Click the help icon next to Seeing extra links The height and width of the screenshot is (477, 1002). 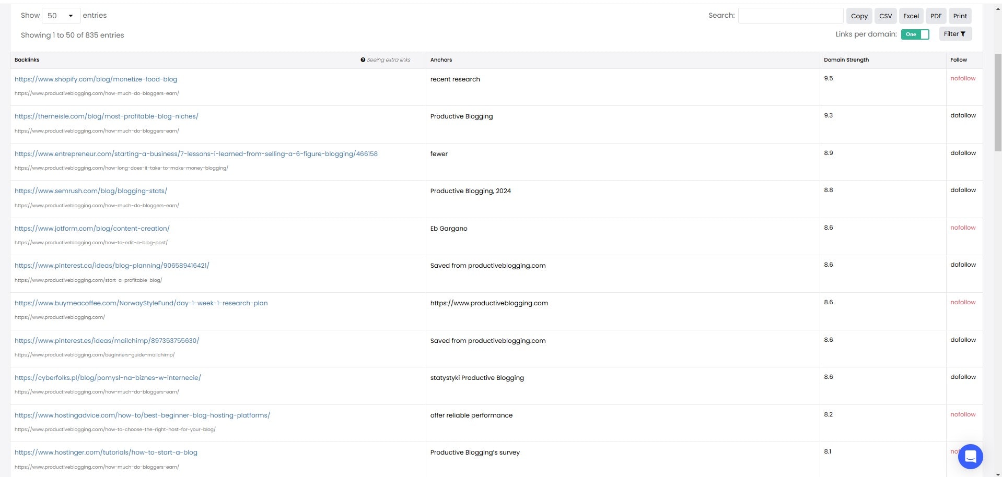(x=363, y=59)
